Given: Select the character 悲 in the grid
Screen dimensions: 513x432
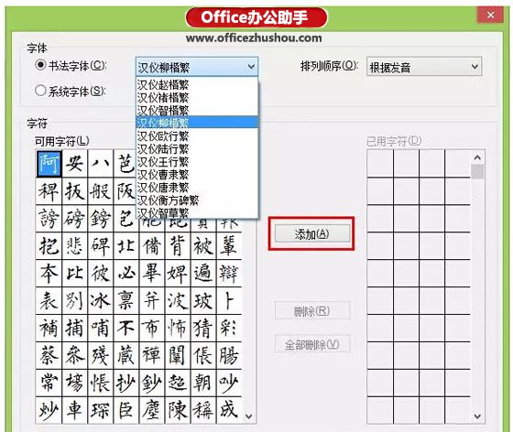Looking at the screenshot, I should [74, 246].
